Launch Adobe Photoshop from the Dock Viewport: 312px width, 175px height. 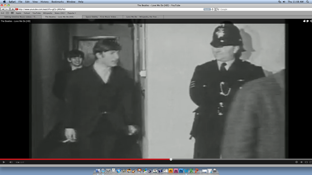[x=181, y=171]
